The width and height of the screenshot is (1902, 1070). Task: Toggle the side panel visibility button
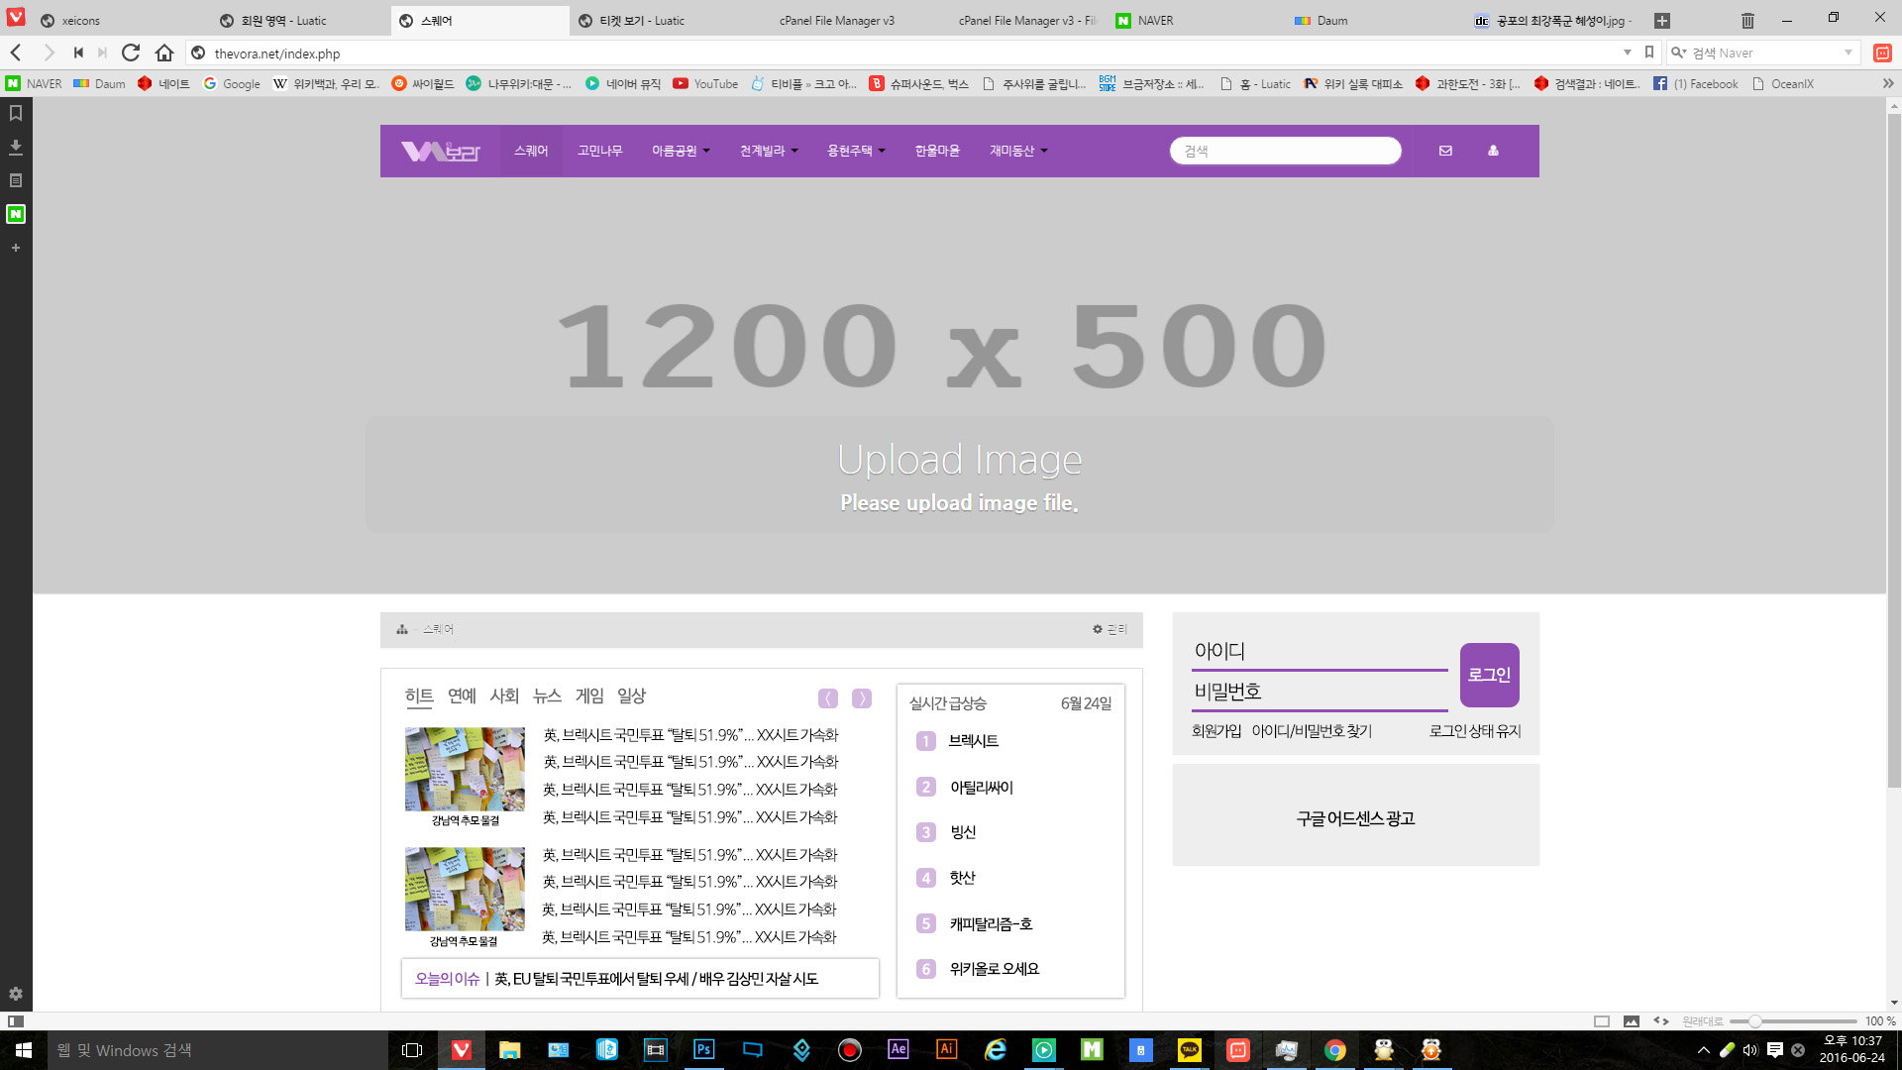[16, 1020]
